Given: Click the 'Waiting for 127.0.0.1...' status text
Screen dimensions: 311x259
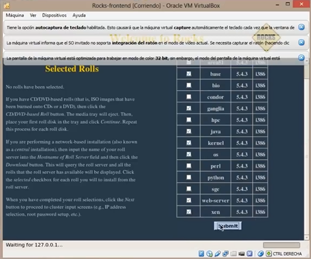Looking at the screenshot, I should click(x=34, y=245).
